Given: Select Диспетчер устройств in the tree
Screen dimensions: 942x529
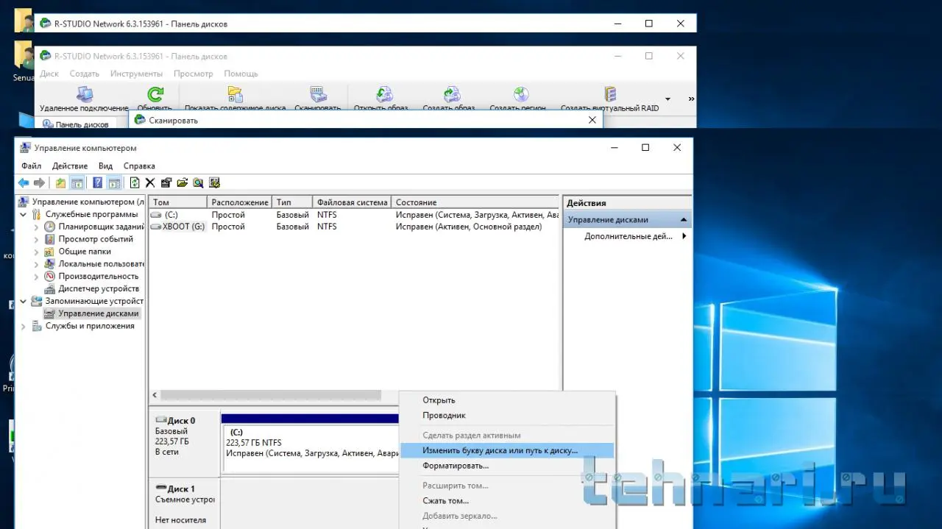Looking at the screenshot, I should [99, 289].
